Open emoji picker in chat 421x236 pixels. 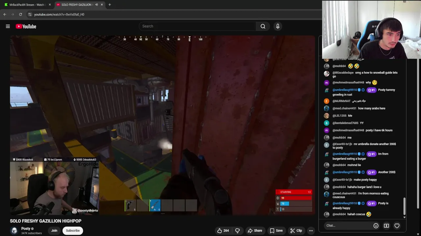376,226
